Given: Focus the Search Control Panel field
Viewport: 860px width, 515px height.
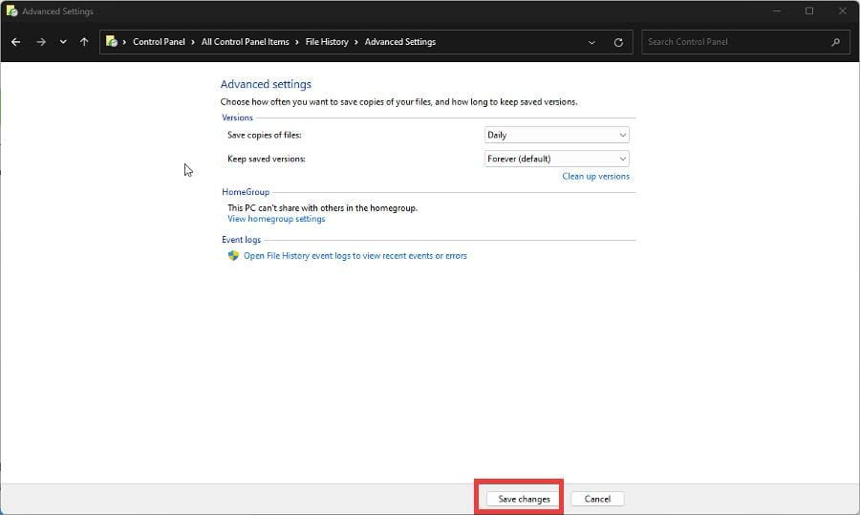Looking at the screenshot, I should 745,42.
